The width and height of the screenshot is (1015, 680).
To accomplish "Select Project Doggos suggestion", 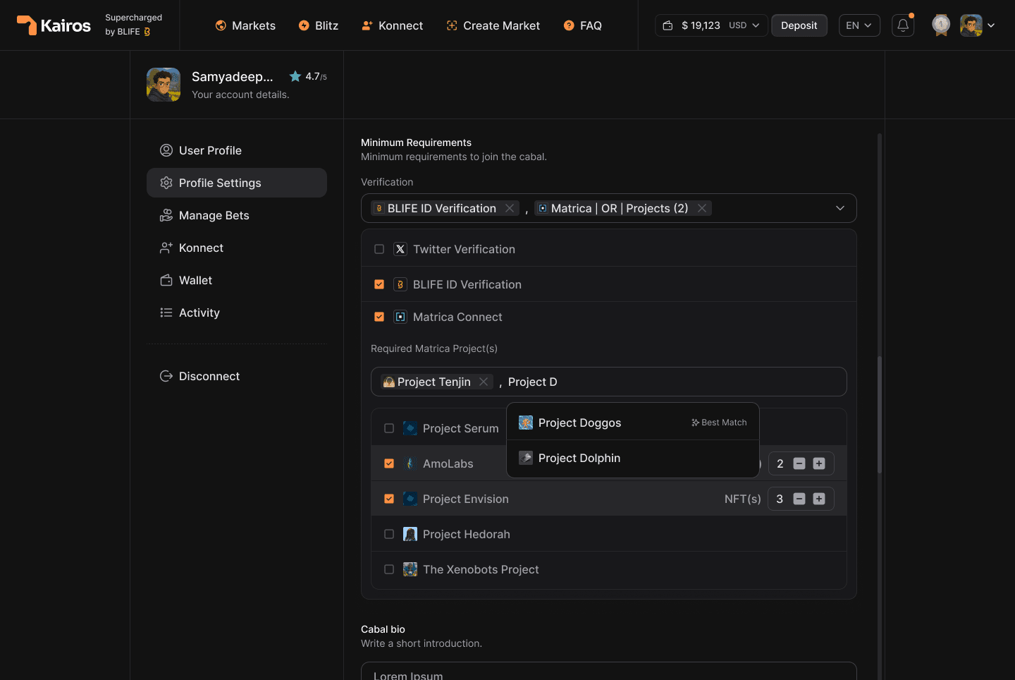I will click(633, 423).
